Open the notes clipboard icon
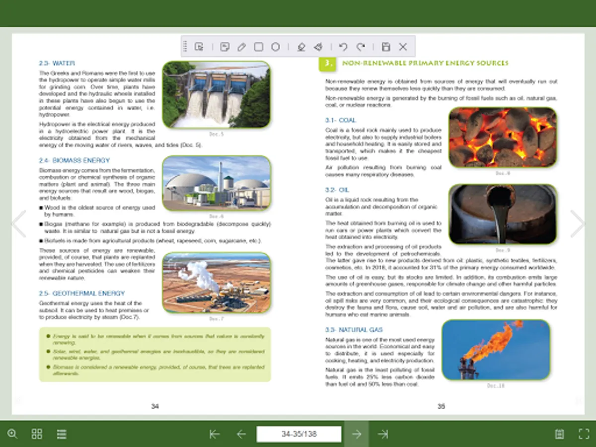Screen dimensions: 596x447 [x=560, y=434]
